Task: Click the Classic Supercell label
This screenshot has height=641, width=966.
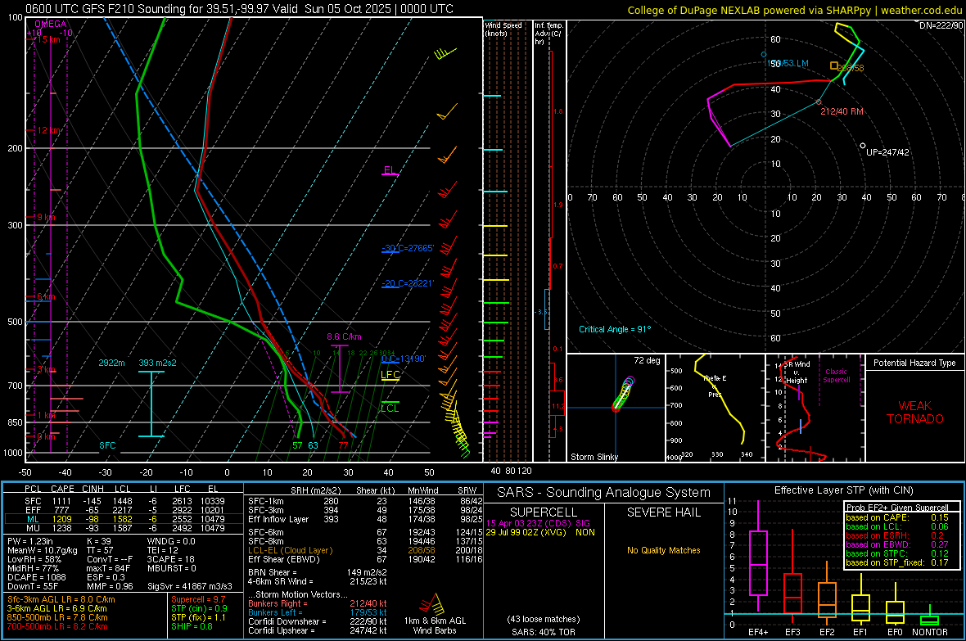Action: [836, 376]
